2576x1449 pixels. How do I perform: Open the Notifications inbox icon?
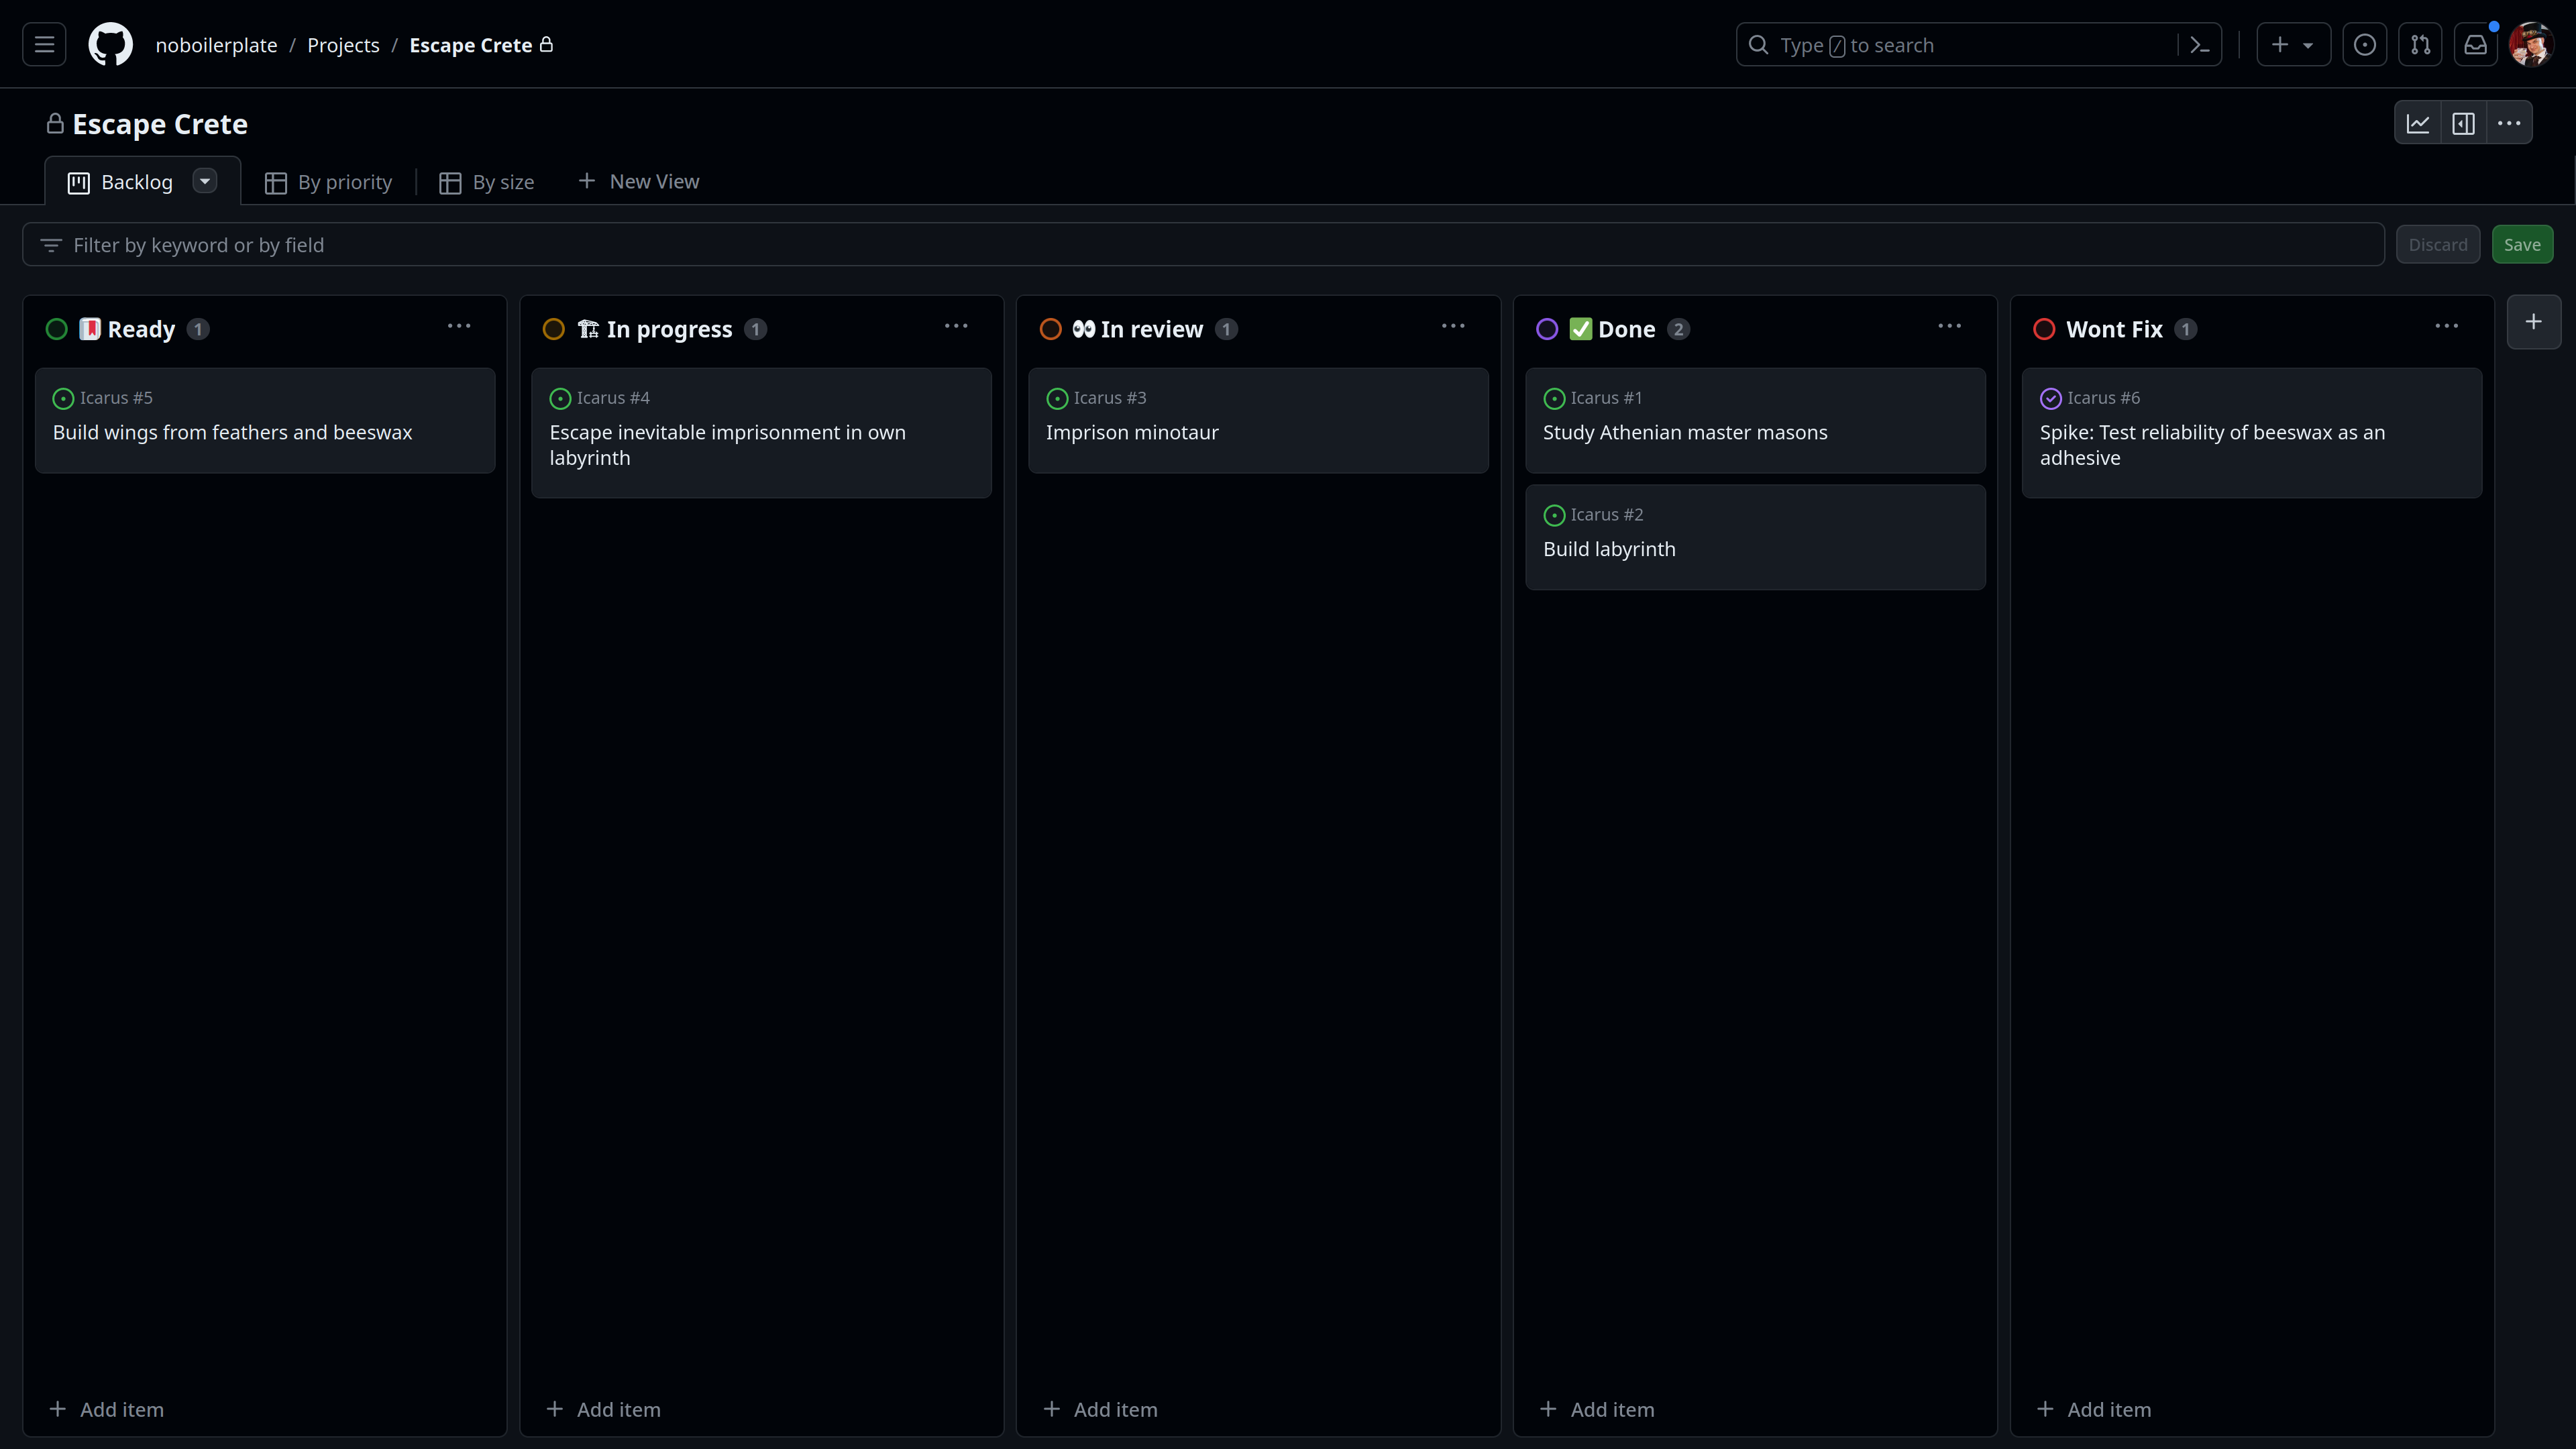[x=2475, y=45]
